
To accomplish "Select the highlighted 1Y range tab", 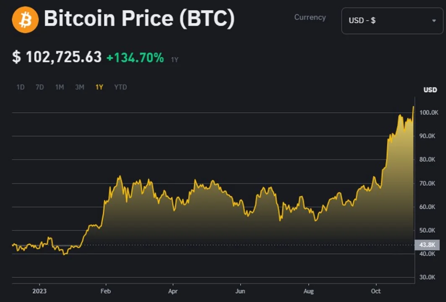I will click(99, 87).
